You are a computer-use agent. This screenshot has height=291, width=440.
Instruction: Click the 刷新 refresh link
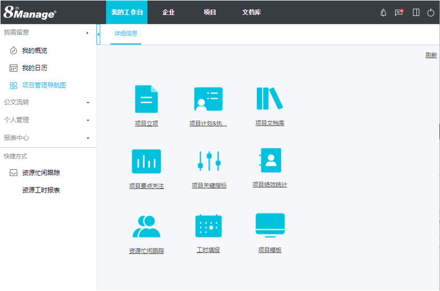point(431,55)
